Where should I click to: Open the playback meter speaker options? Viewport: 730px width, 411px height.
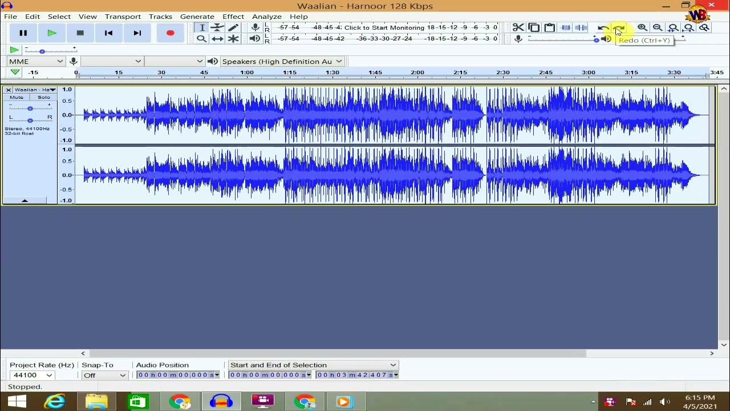coord(255,39)
